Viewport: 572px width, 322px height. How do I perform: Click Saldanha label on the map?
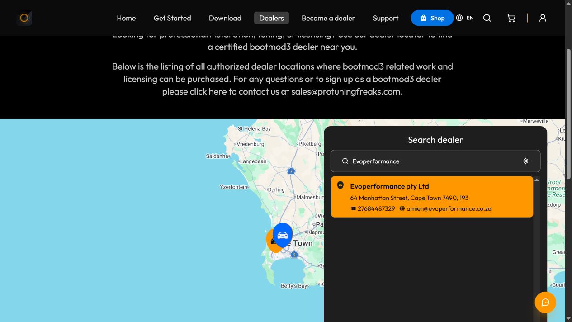(217, 156)
